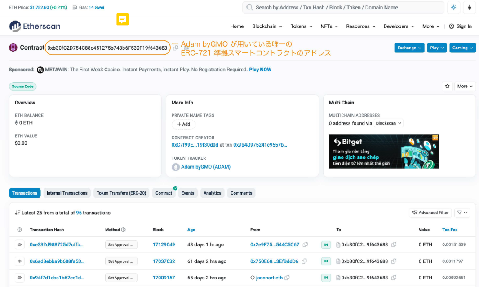Click the Ethereum network icon button
The width and height of the screenshot is (479, 287).
470,8
